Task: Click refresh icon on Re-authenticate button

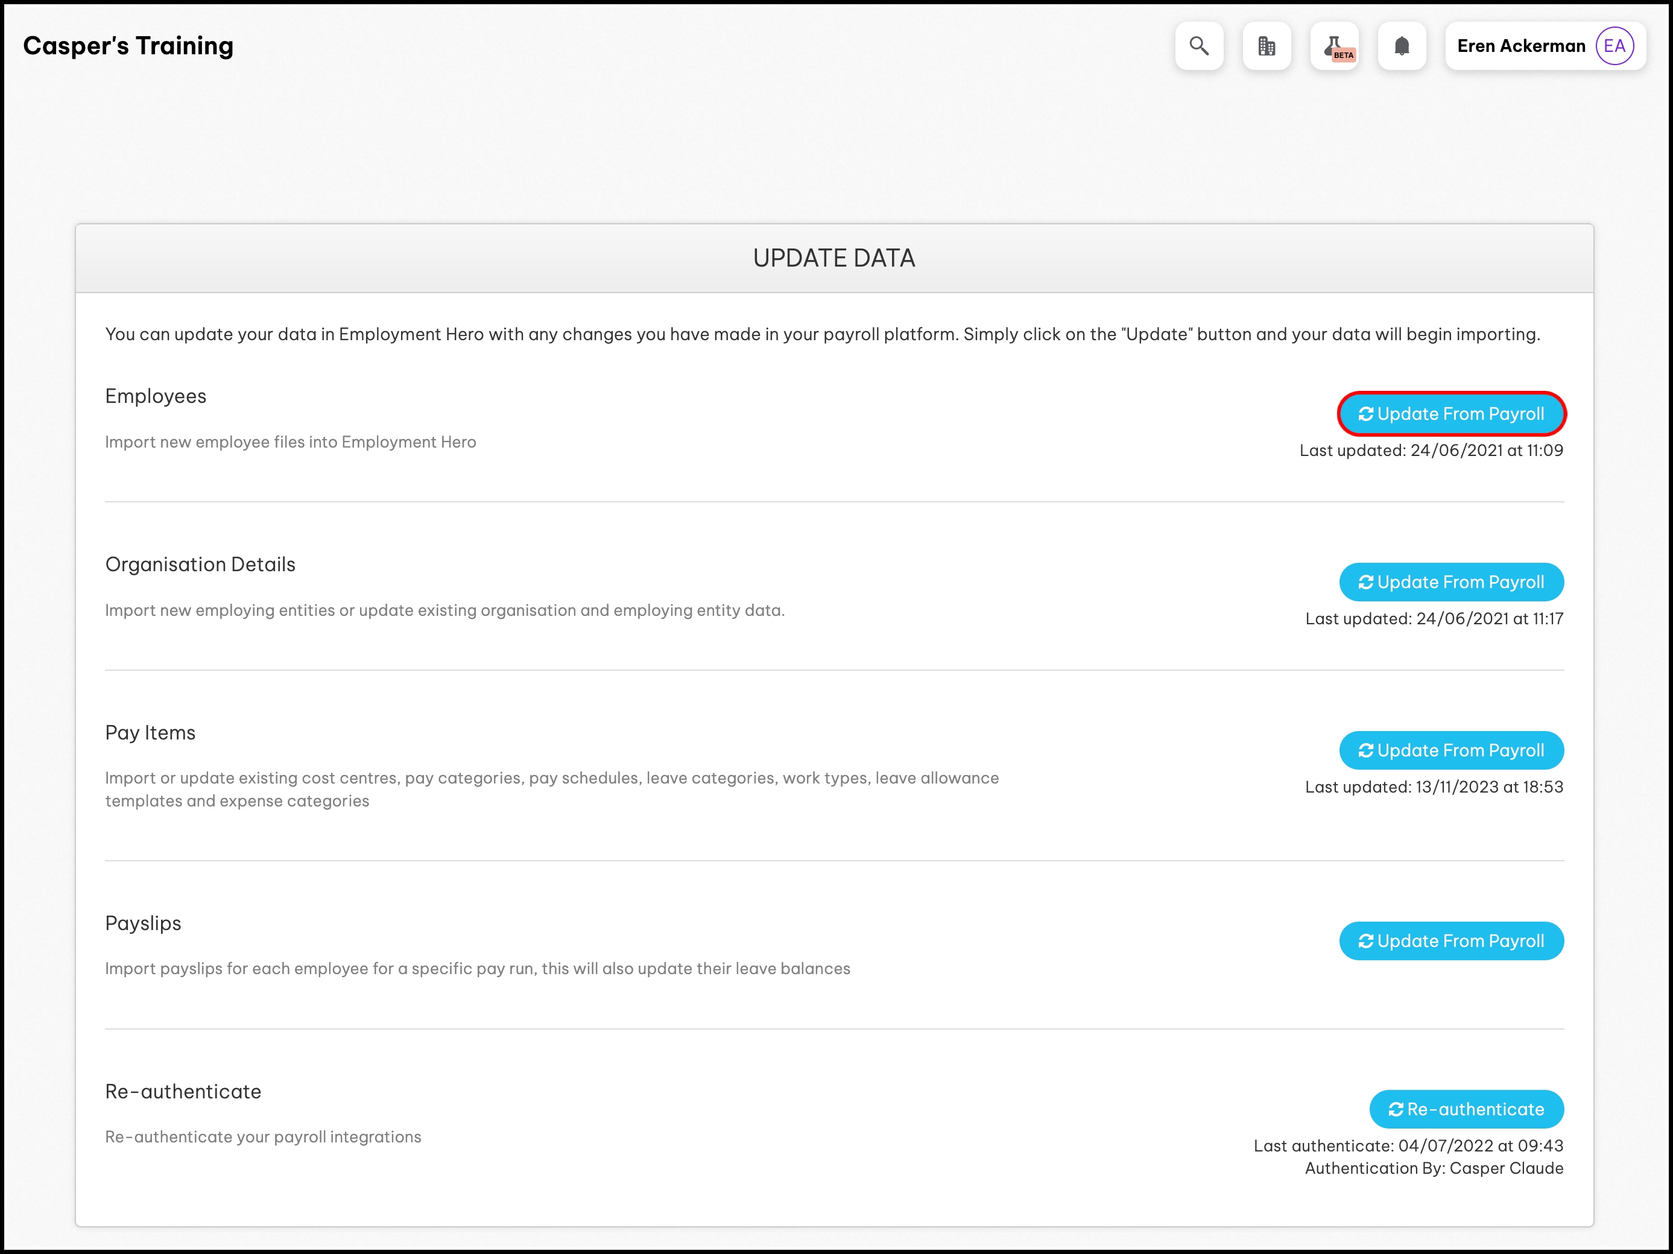Action: [x=1396, y=1110]
